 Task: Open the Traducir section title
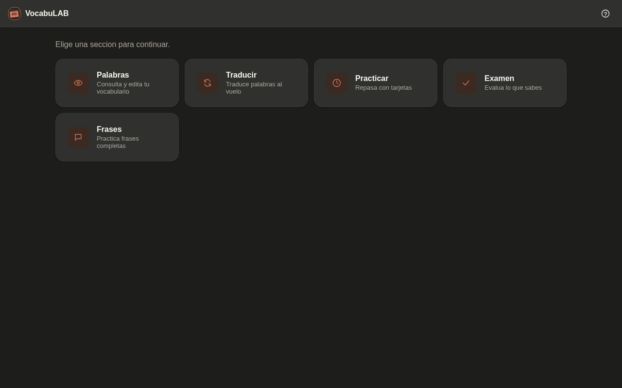pos(241,75)
